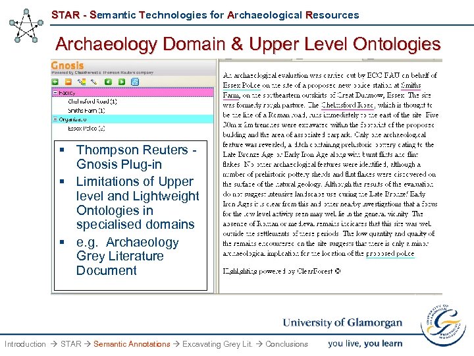This screenshot has height=356, width=474.
Task: Click 'e.g. Archaeology Grey Literature Document' bullet
Action: pos(127,256)
